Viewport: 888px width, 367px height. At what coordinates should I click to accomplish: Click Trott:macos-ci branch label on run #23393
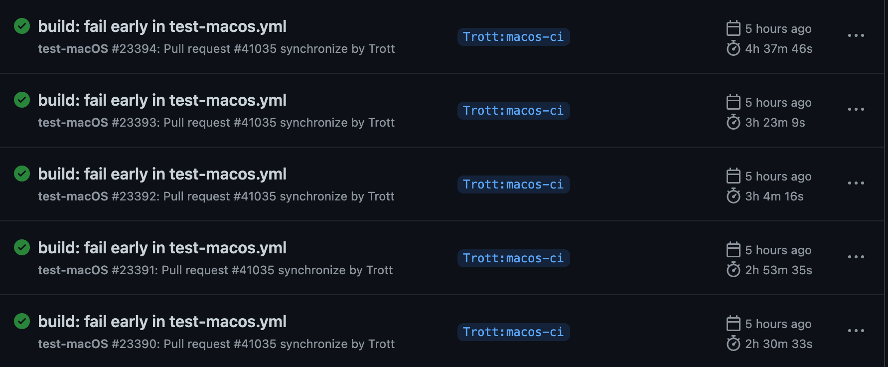pyautogui.click(x=513, y=111)
